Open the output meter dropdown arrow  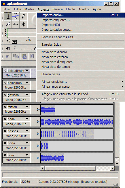[14, 42]
